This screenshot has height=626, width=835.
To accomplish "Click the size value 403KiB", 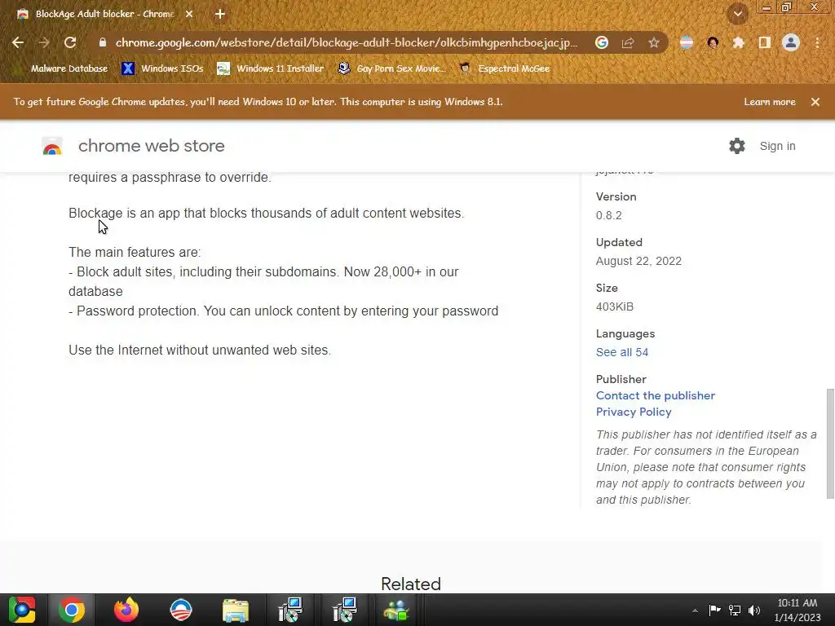I will [x=615, y=306].
